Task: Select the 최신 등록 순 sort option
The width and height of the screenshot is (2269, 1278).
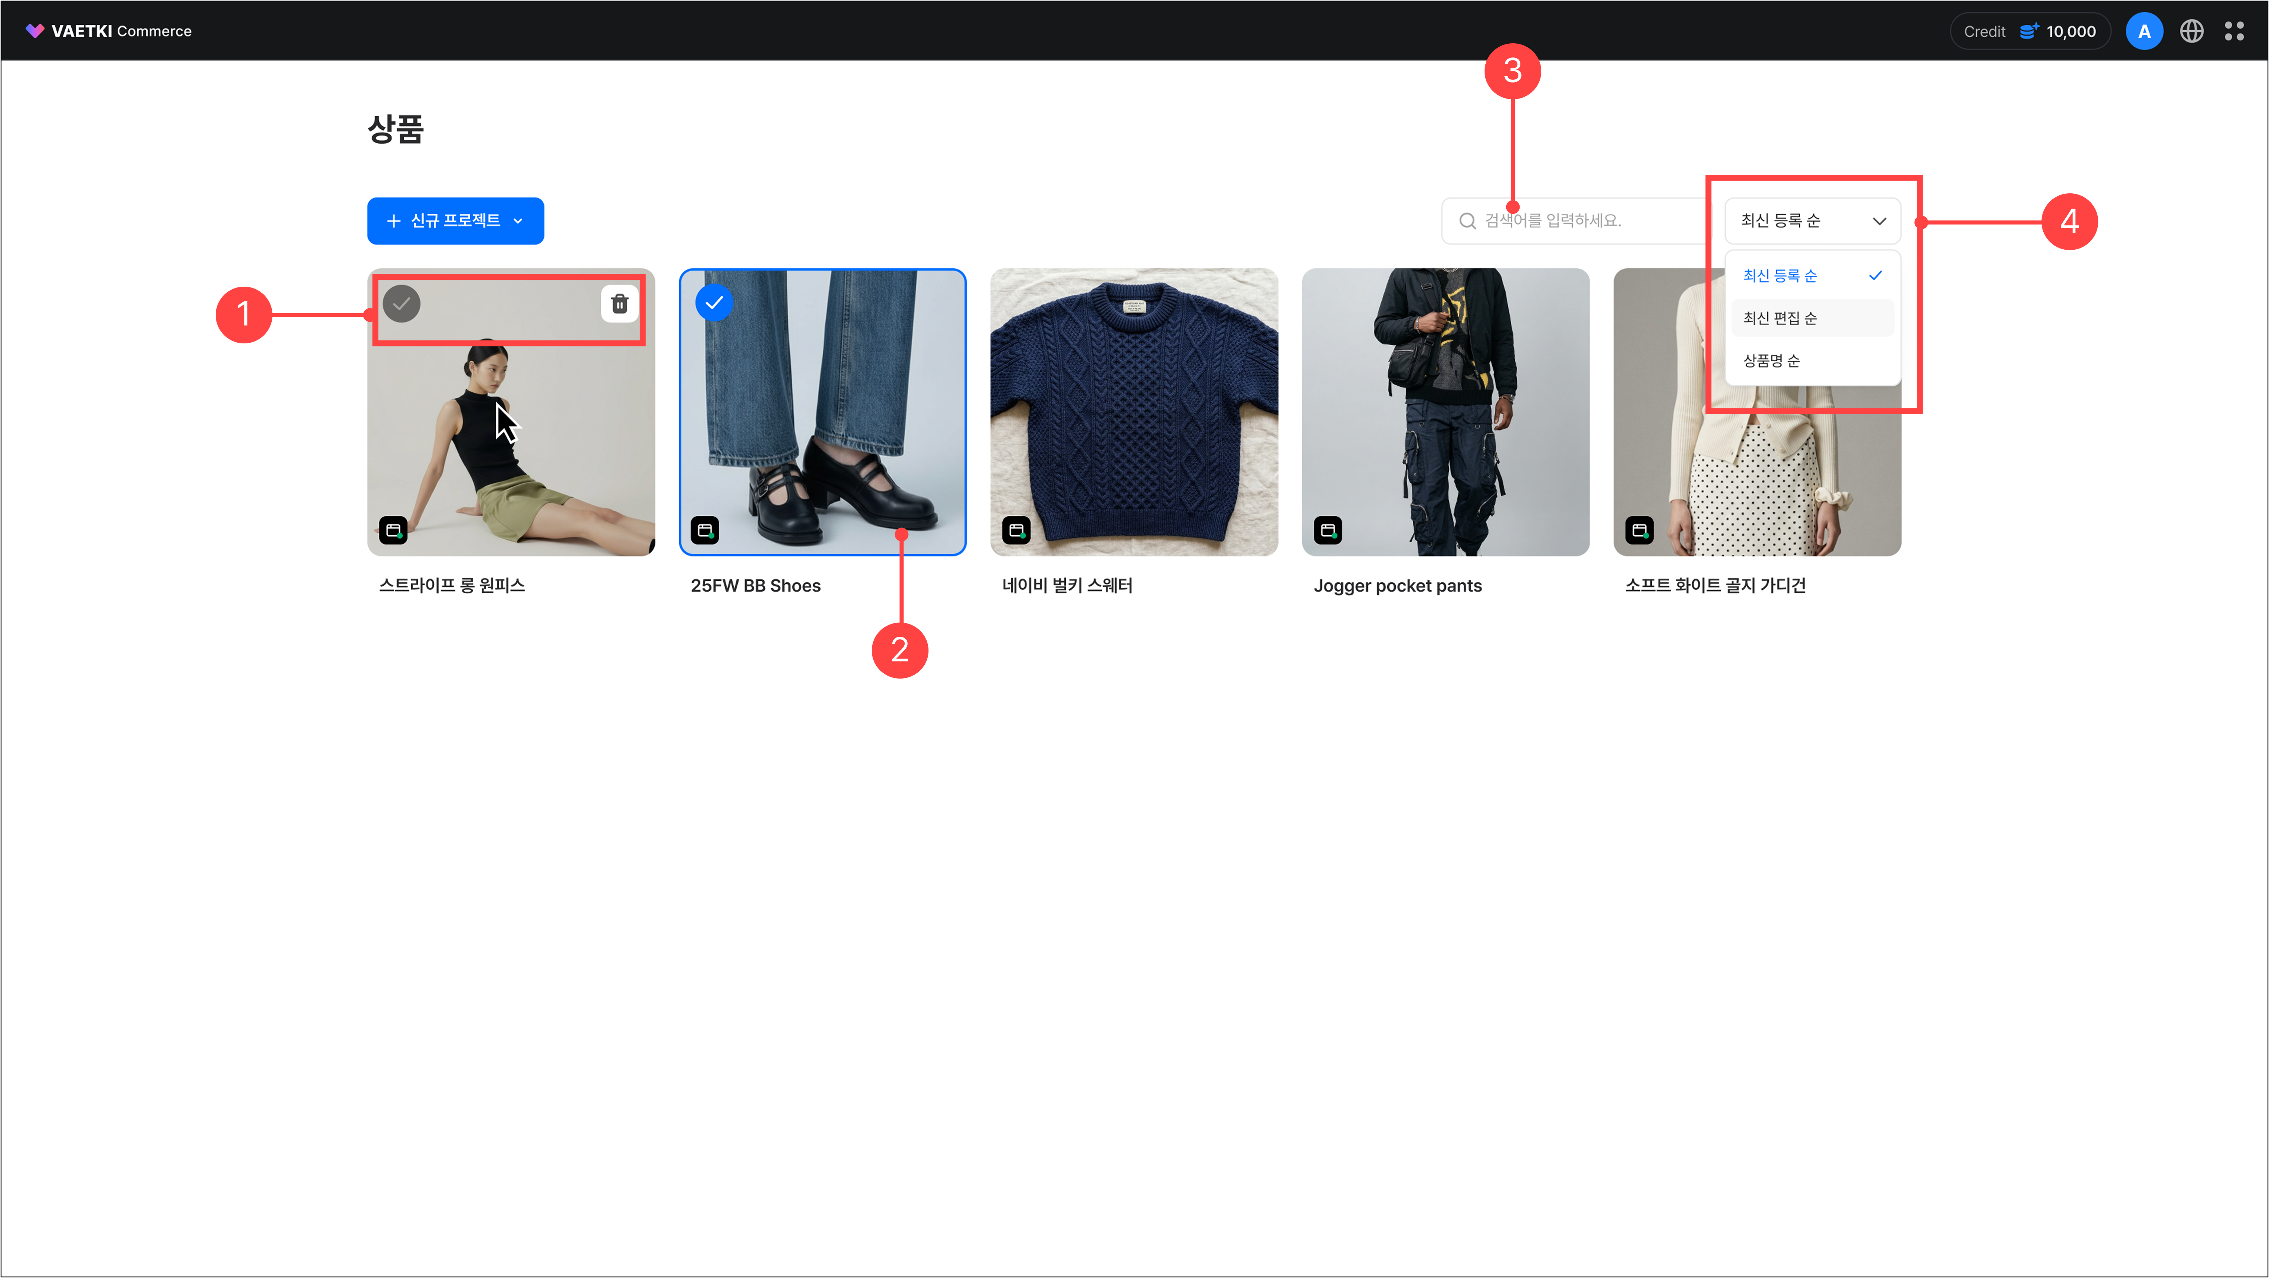Action: [x=1813, y=276]
